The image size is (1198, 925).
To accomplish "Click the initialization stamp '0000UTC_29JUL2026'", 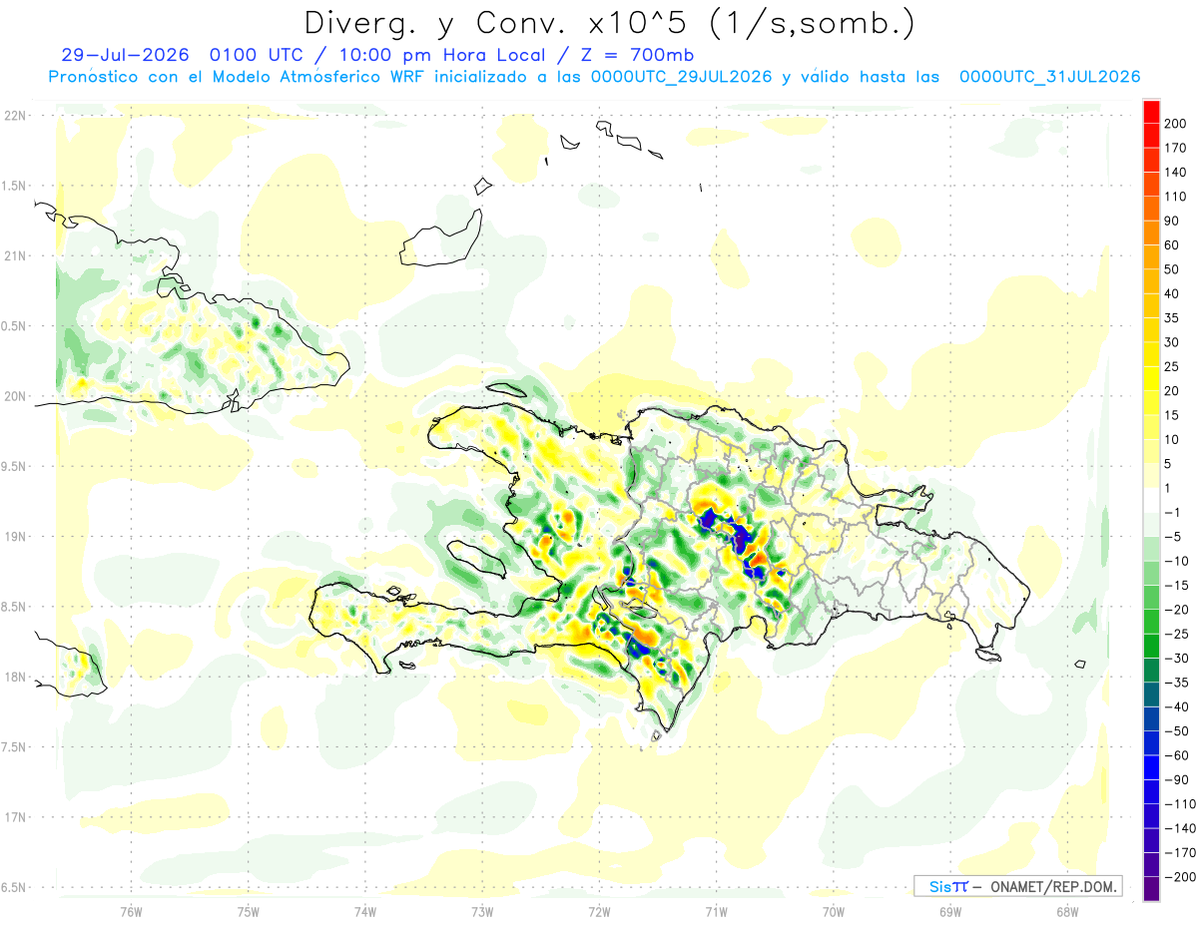I will (x=681, y=77).
